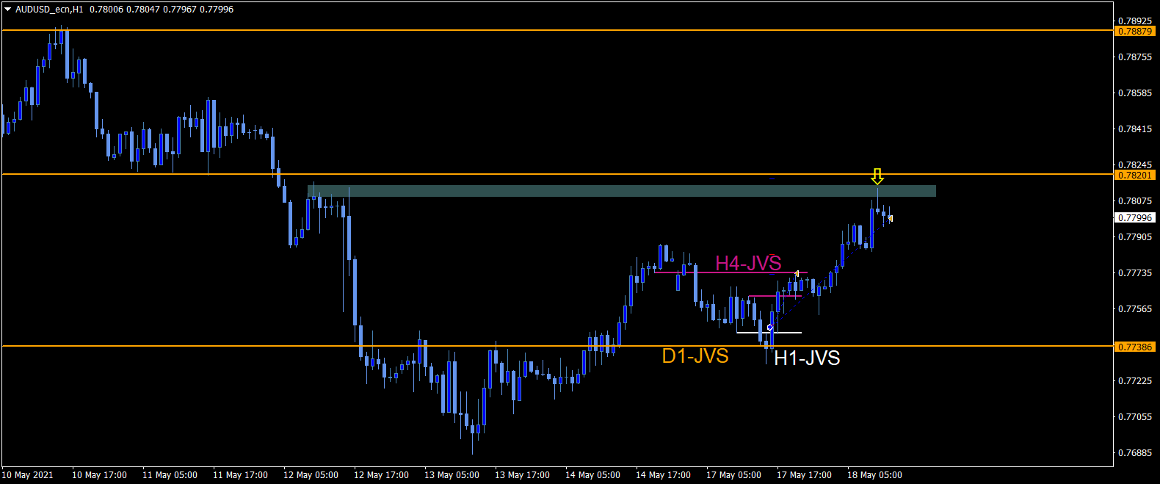Select the gray-green rectangle resistance zone
The image size is (1160, 484).
tap(622, 191)
